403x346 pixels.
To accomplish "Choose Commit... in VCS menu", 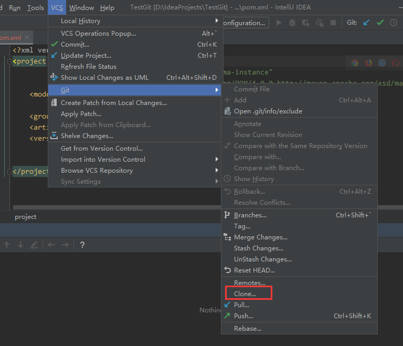I will pyautogui.click(x=135, y=45).
